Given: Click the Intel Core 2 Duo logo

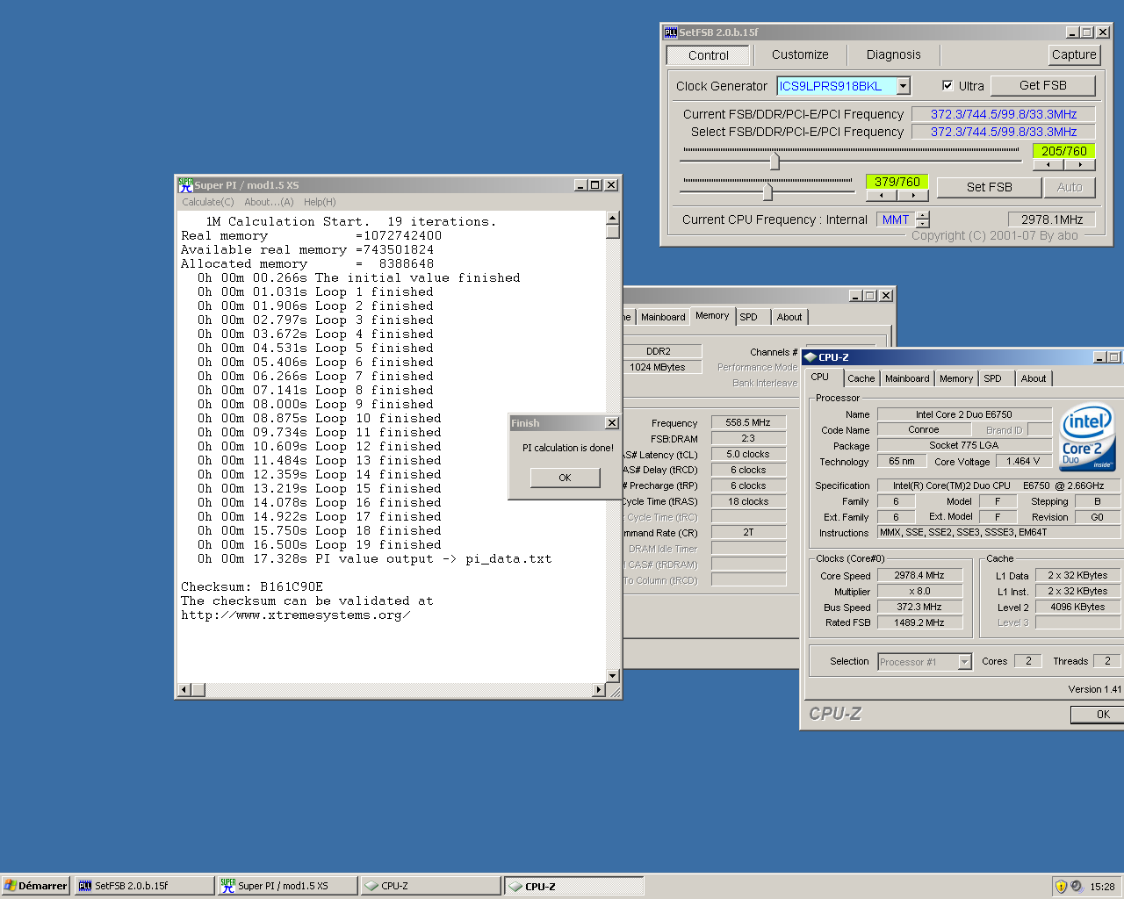Looking at the screenshot, I should point(1087,438).
